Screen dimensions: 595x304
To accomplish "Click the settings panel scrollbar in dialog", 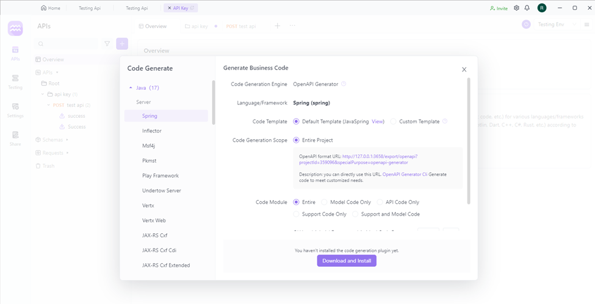I will pos(469,141).
